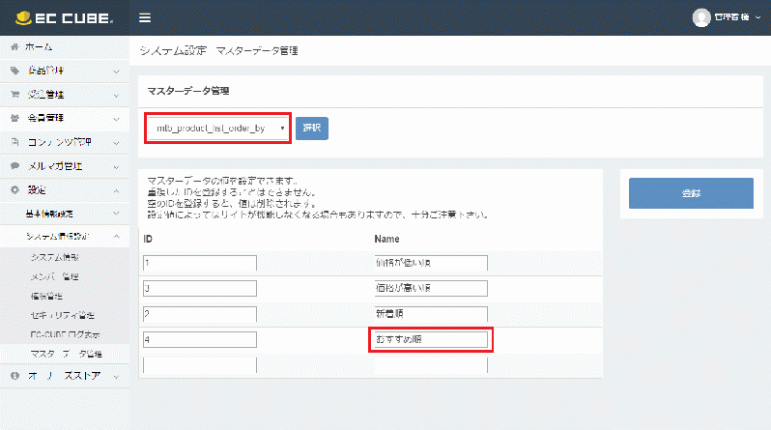The width and height of the screenshot is (771, 430).
Task: Click the おすすめ順 name field
Action: (x=431, y=339)
